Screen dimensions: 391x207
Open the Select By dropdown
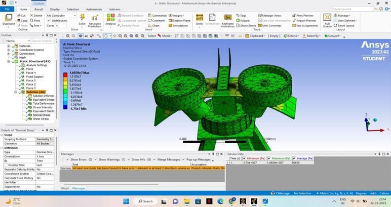[x=311, y=36]
